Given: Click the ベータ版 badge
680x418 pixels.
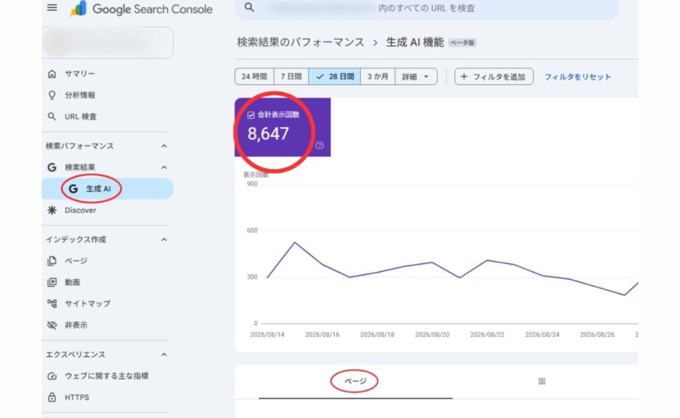Looking at the screenshot, I should (x=462, y=43).
